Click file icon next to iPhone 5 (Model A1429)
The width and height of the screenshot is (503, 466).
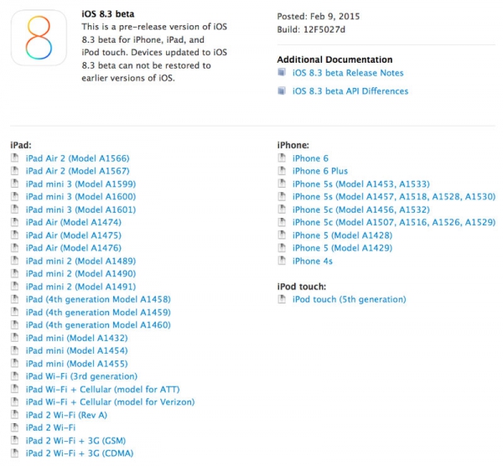(x=282, y=247)
